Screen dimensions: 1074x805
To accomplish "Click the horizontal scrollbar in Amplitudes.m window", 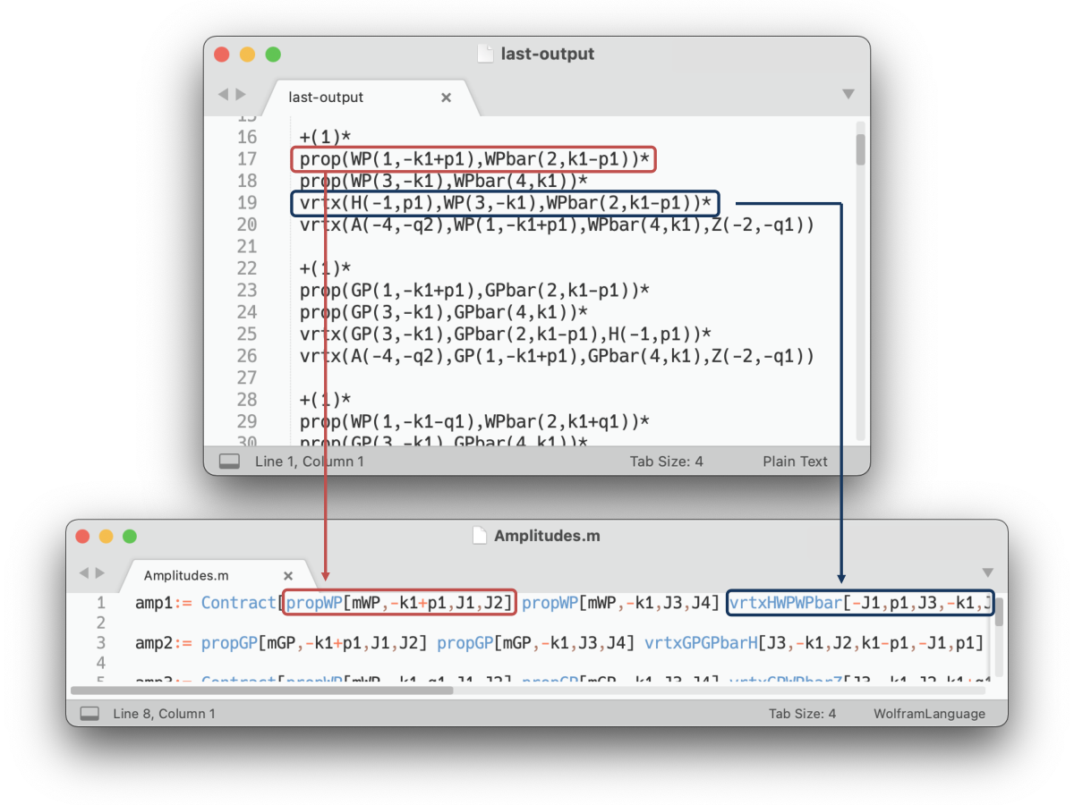I will [x=261, y=690].
